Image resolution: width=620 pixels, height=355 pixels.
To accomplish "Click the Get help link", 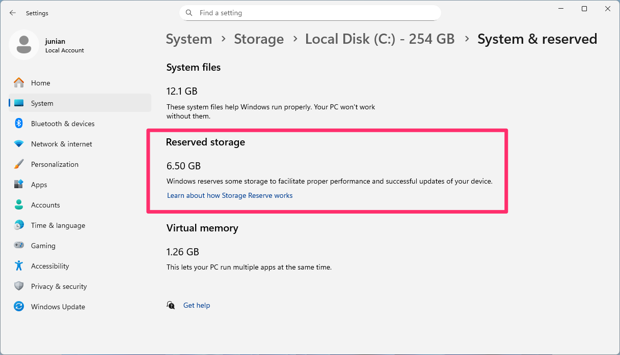I will [197, 305].
